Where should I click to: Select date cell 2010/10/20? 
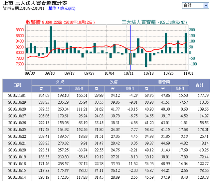tap(17, 150)
